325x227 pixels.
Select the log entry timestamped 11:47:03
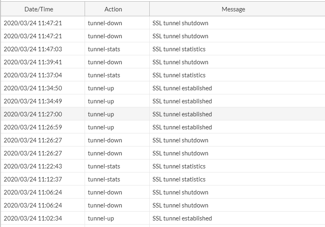point(33,49)
